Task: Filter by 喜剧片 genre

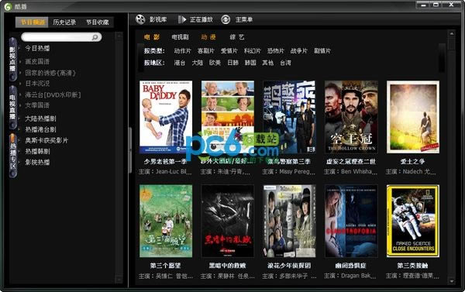Action: tap(206, 51)
